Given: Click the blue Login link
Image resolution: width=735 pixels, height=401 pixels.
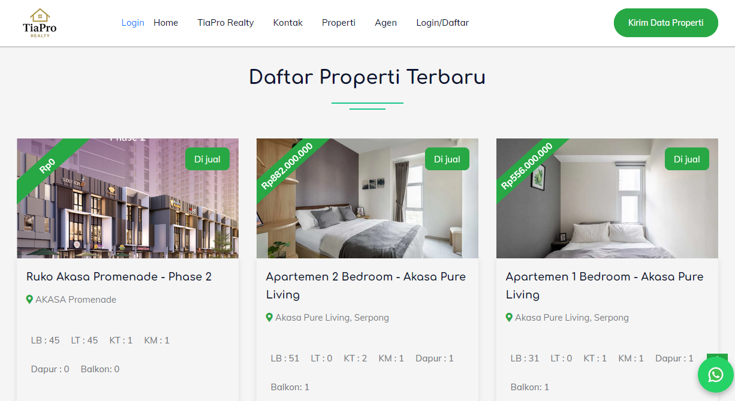Looking at the screenshot, I should pos(132,23).
